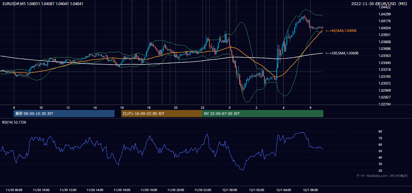The height and width of the screenshot is (193, 412).
Task: Click the 12/1 04:00 time label
Action: coord(283,190)
